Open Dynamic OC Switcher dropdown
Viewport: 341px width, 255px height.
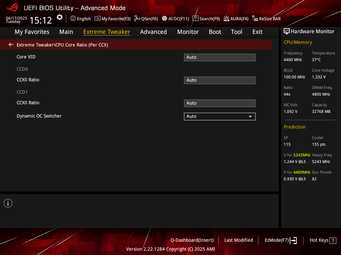pyautogui.click(x=220, y=117)
